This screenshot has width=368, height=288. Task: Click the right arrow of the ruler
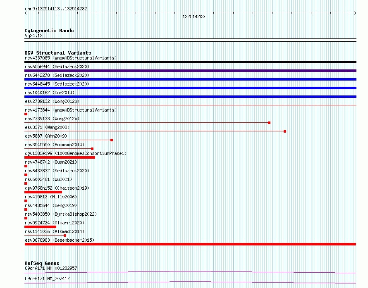355,13
